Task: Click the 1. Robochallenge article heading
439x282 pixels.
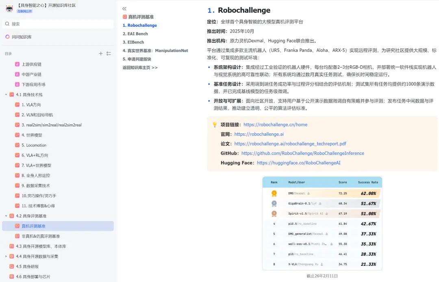Action: tap(239, 10)
